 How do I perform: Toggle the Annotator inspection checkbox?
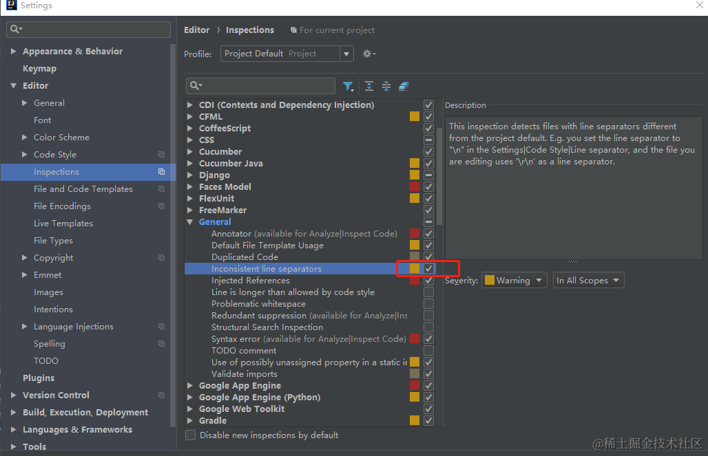coord(428,234)
